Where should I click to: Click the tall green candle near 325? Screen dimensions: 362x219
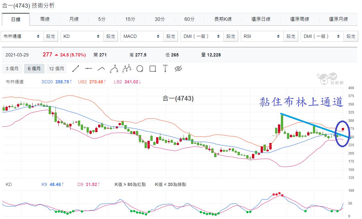[282, 123]
